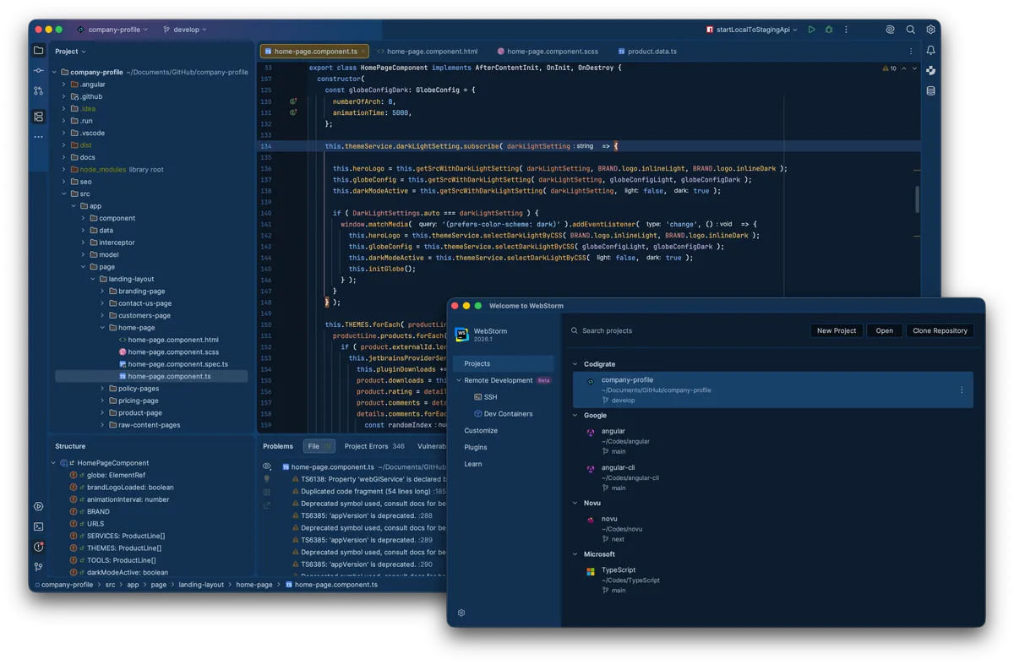The height and width of the screenshot is (665, 1014).
Task: Open settings gear in Welcome window
Action: (x=461, y=613)
